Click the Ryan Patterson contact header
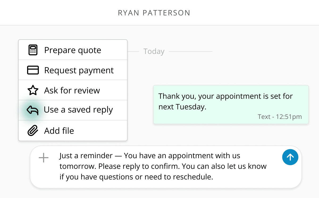Screen dimensions: 319x198 [x=154, y=13]
